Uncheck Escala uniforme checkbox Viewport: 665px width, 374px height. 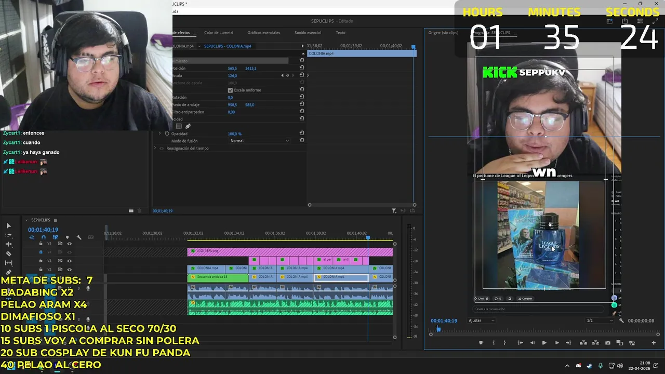coord(230,90)
